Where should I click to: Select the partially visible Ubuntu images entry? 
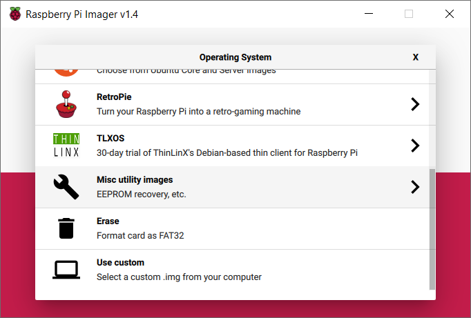click(232, 77)
